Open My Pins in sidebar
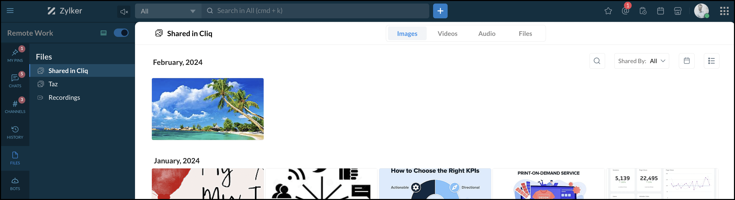Image resolution: width=735 pixels, height=200 pixels. pos(15,55)
